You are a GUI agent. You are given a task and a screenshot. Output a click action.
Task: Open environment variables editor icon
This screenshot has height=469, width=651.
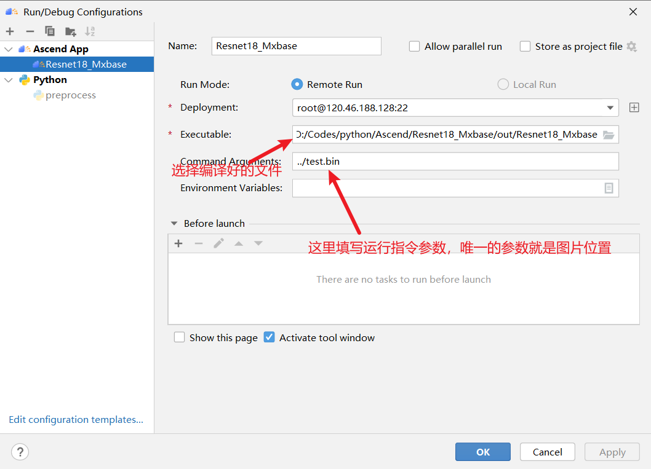(x=609, y=188)
